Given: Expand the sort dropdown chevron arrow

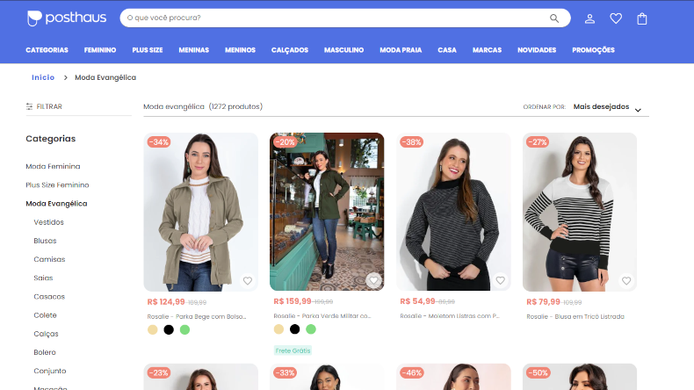Looking at the screenshot, I should (638, 110).
